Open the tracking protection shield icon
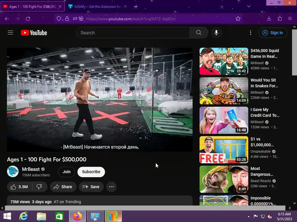Screen dimensions: 297x222 point(59,19)
